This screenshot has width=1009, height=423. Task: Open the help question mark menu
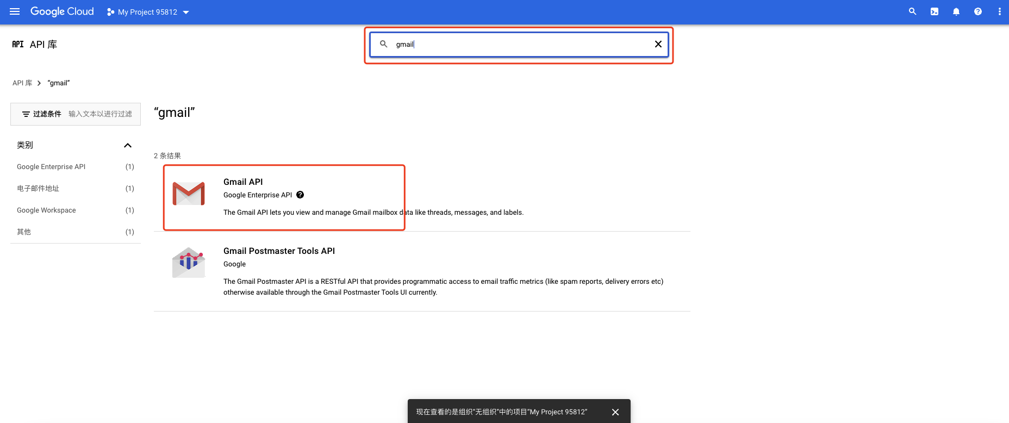(x=977, y=11)
